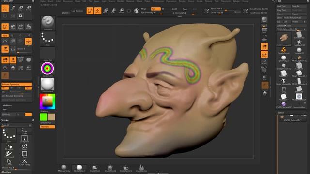Click the Frame icon on right shelf

pyautogui.click(x=264, y=62)
